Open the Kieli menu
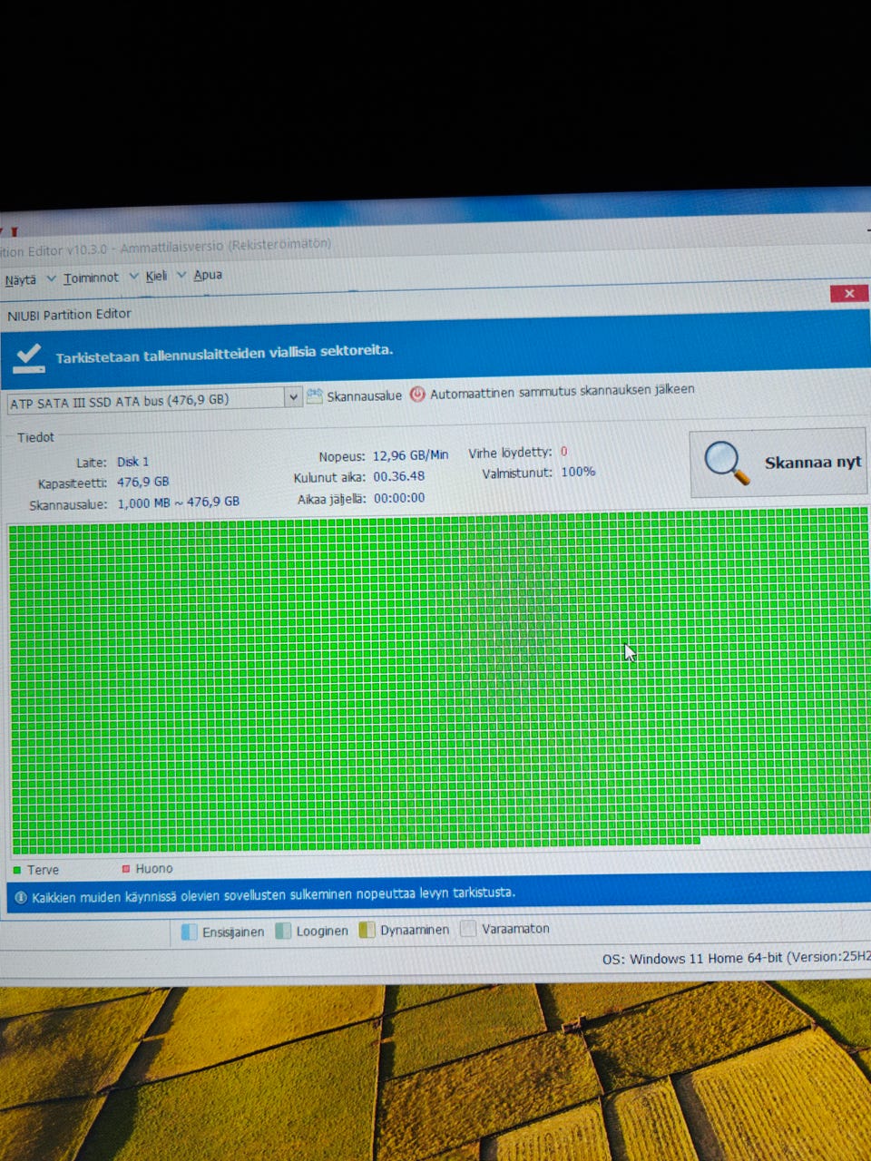871x1161 pixels. tap(156, 276)
